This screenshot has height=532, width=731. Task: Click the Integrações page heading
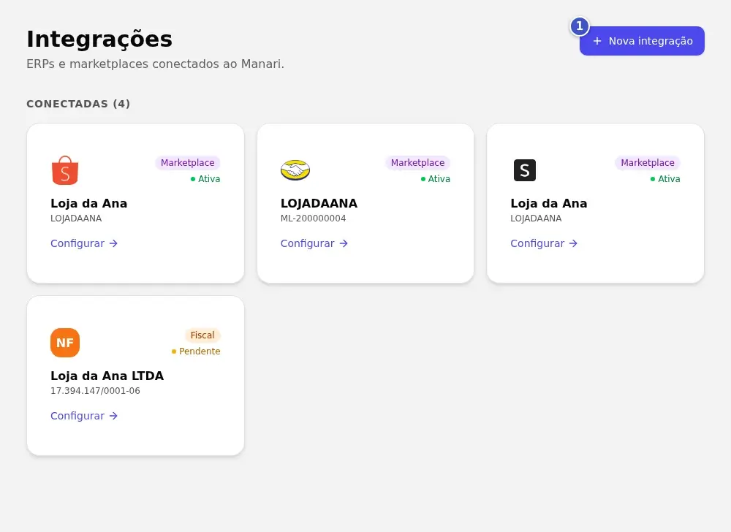pyautogui.click(x=99, y=39)
